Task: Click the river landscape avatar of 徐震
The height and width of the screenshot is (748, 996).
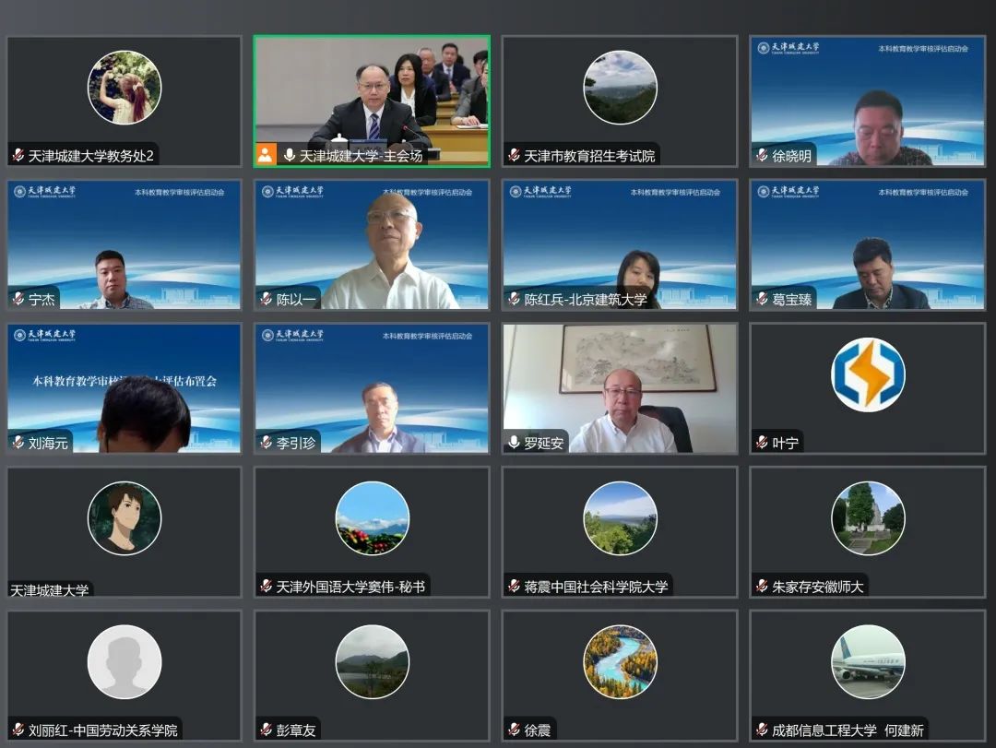Action: (x=620, y=661)
